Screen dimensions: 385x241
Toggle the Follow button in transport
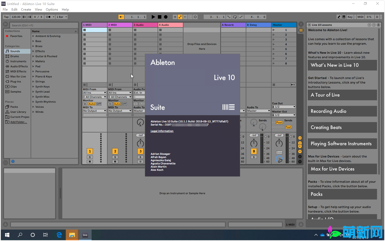click(121, 17)
